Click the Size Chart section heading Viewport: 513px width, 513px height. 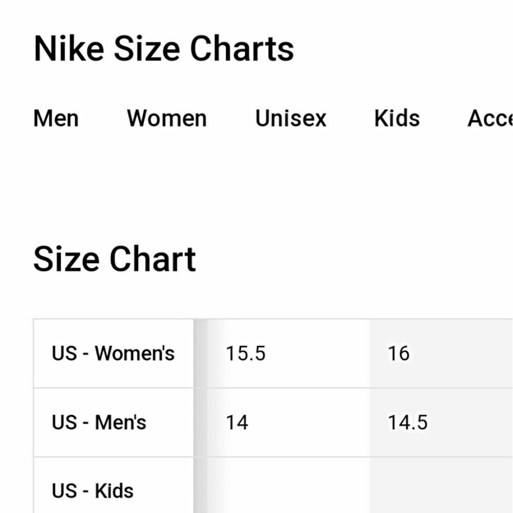pyautogui.click(x=114, y=259)
